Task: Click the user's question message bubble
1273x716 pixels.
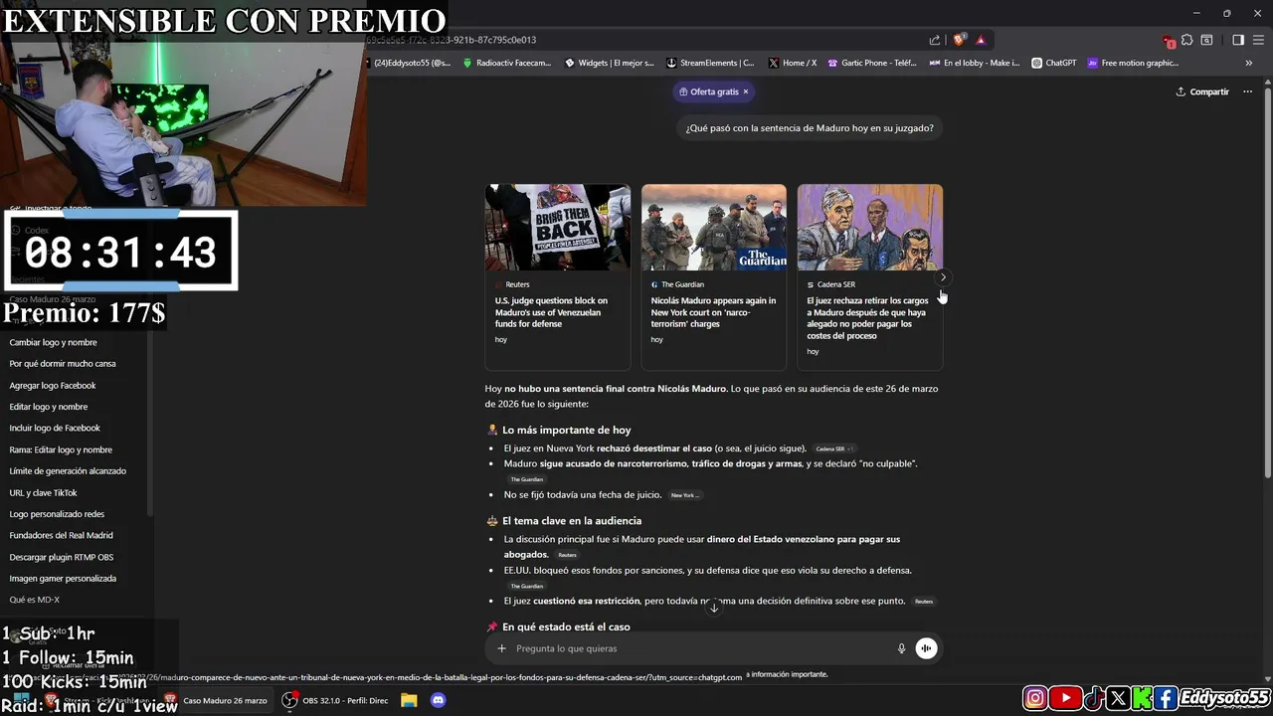Action: point(810,128)
